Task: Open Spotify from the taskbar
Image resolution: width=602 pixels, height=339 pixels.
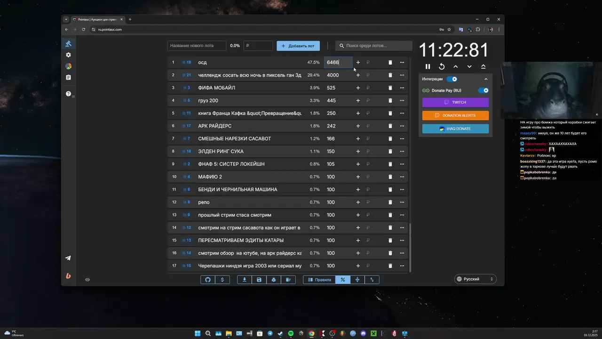Action: [x=291, y=333]
